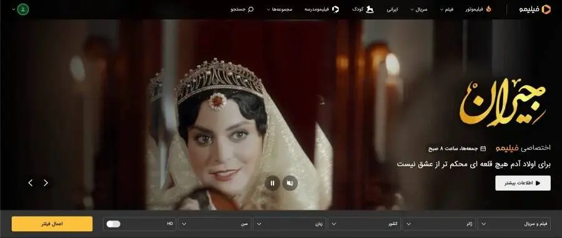Go to previous slide with left arrow
The height and width of the screenshot is (238, 562).
click(x=31, y=183)
